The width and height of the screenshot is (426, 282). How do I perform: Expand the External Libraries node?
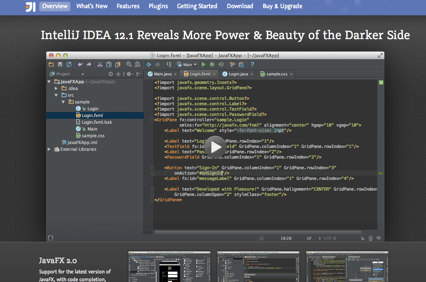pyautogui.click(x=49, y=149)
